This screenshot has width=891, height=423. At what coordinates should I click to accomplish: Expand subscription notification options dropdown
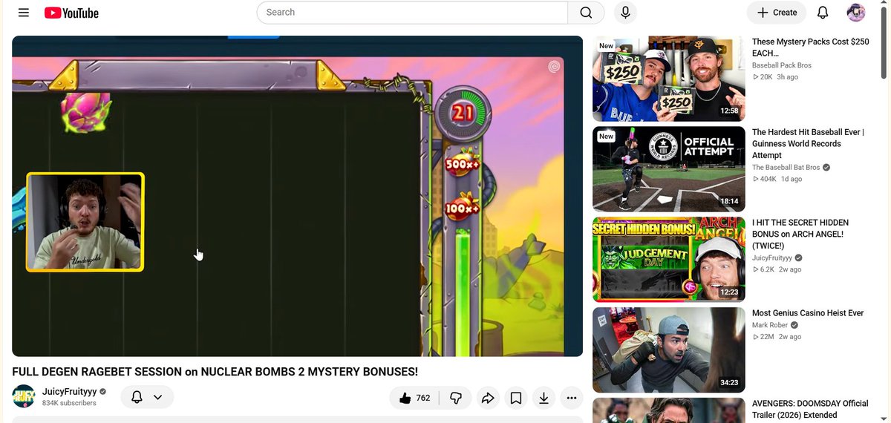(147, 397)
